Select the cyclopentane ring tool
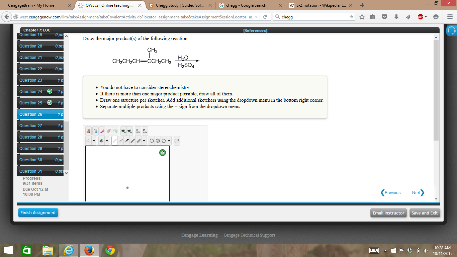 (164, 141)
